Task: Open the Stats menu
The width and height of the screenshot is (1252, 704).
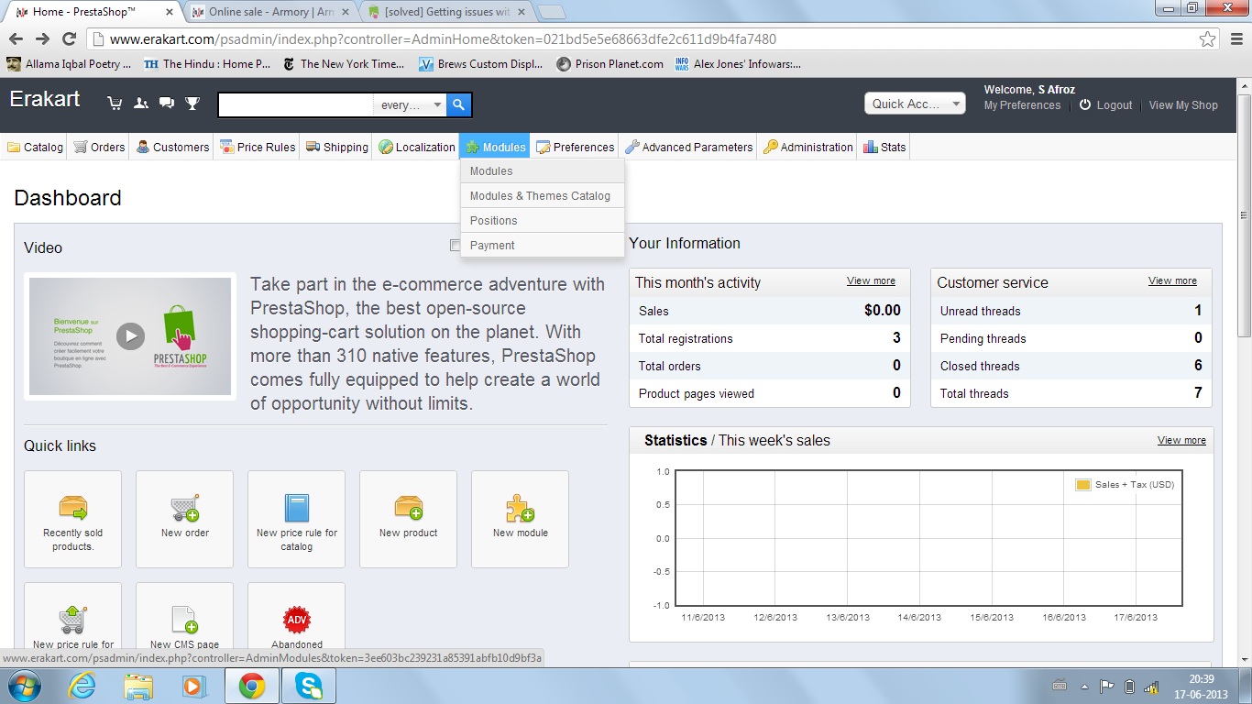Action: point(884,147)
